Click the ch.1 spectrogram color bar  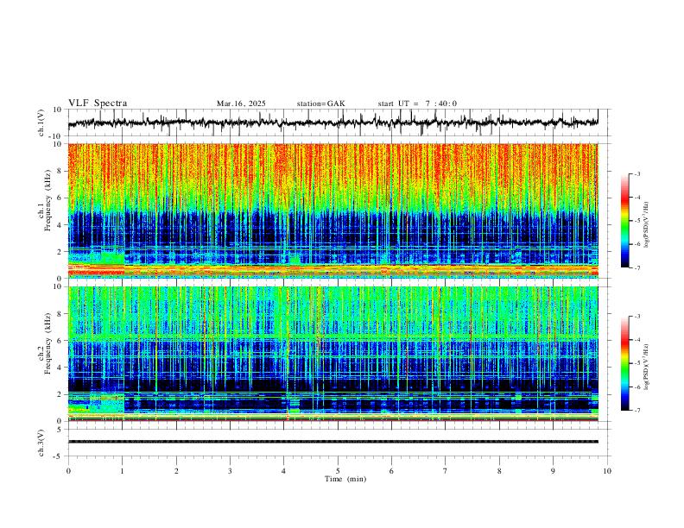(x=624, y=221)
